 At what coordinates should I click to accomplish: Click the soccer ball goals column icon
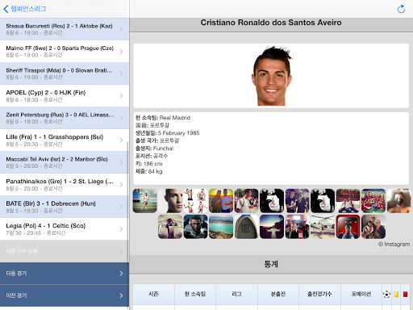[x=386, y=294]
